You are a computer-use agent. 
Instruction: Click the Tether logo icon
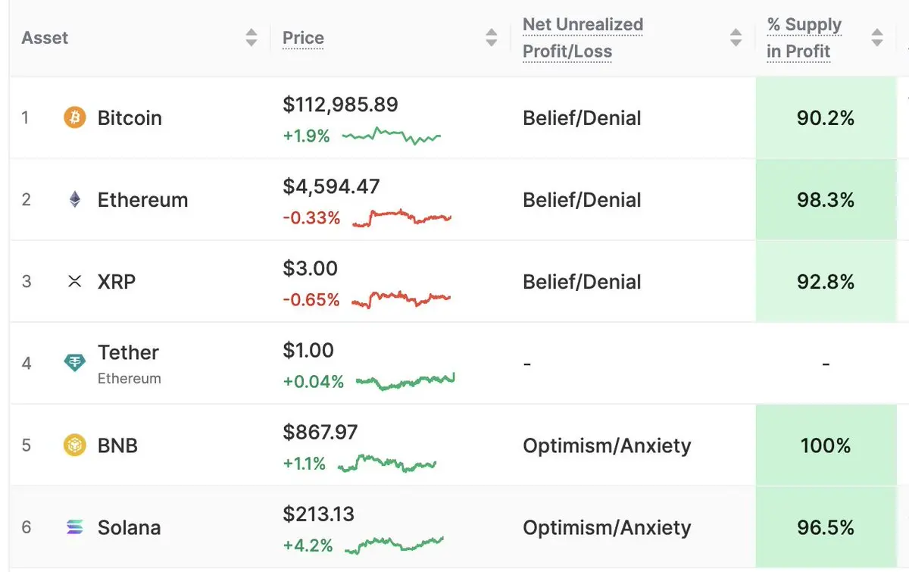coord(75,364)
